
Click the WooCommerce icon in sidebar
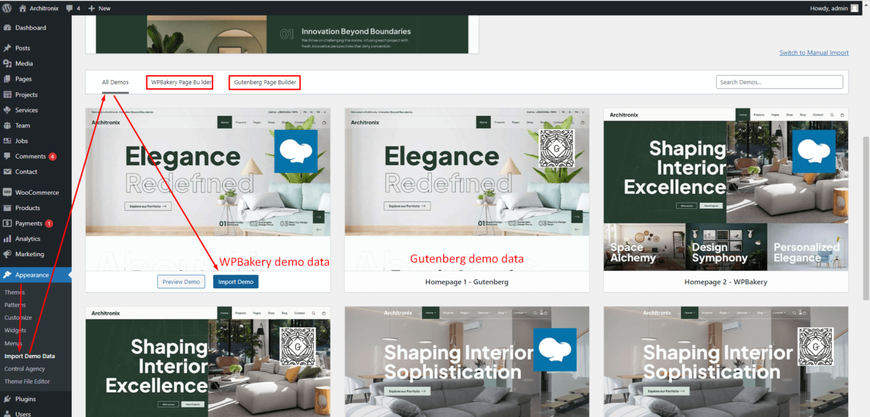pos(7,192)
